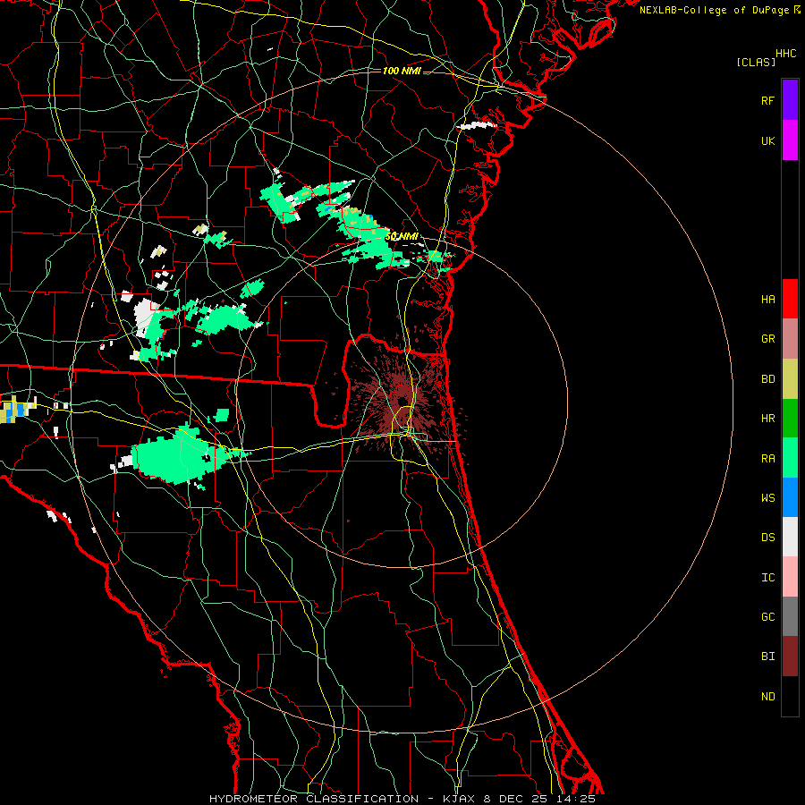
Task: Click the BD legend label
Action: (767, 379)
